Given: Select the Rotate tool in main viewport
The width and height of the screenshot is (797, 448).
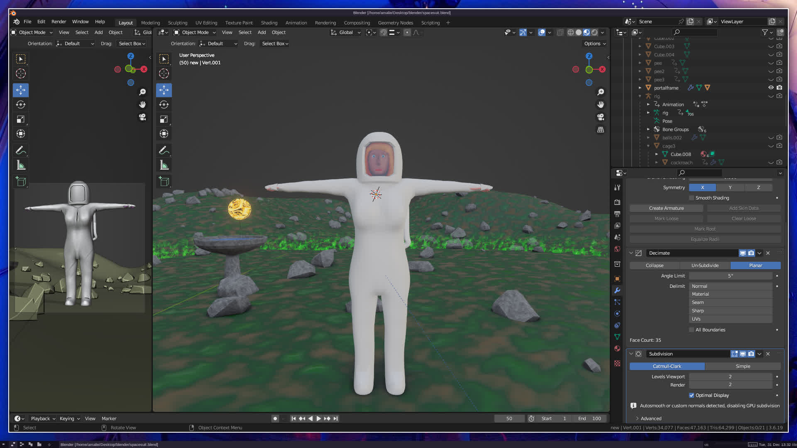Looking at the screenshot, I should pyautogui.click(x=164, y=105).
